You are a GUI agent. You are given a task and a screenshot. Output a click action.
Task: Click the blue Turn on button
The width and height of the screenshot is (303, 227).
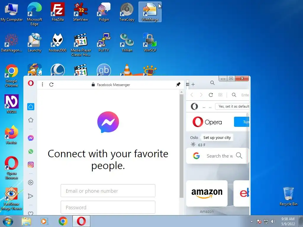click(x=241, y=122)
